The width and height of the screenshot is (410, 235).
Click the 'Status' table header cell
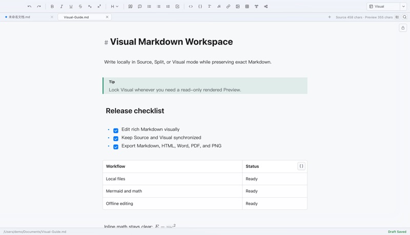pyautogui.click(x=275, y=166)
